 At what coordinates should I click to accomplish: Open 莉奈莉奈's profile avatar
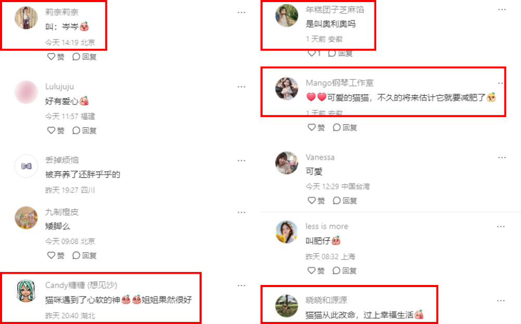tap(26, 18)
